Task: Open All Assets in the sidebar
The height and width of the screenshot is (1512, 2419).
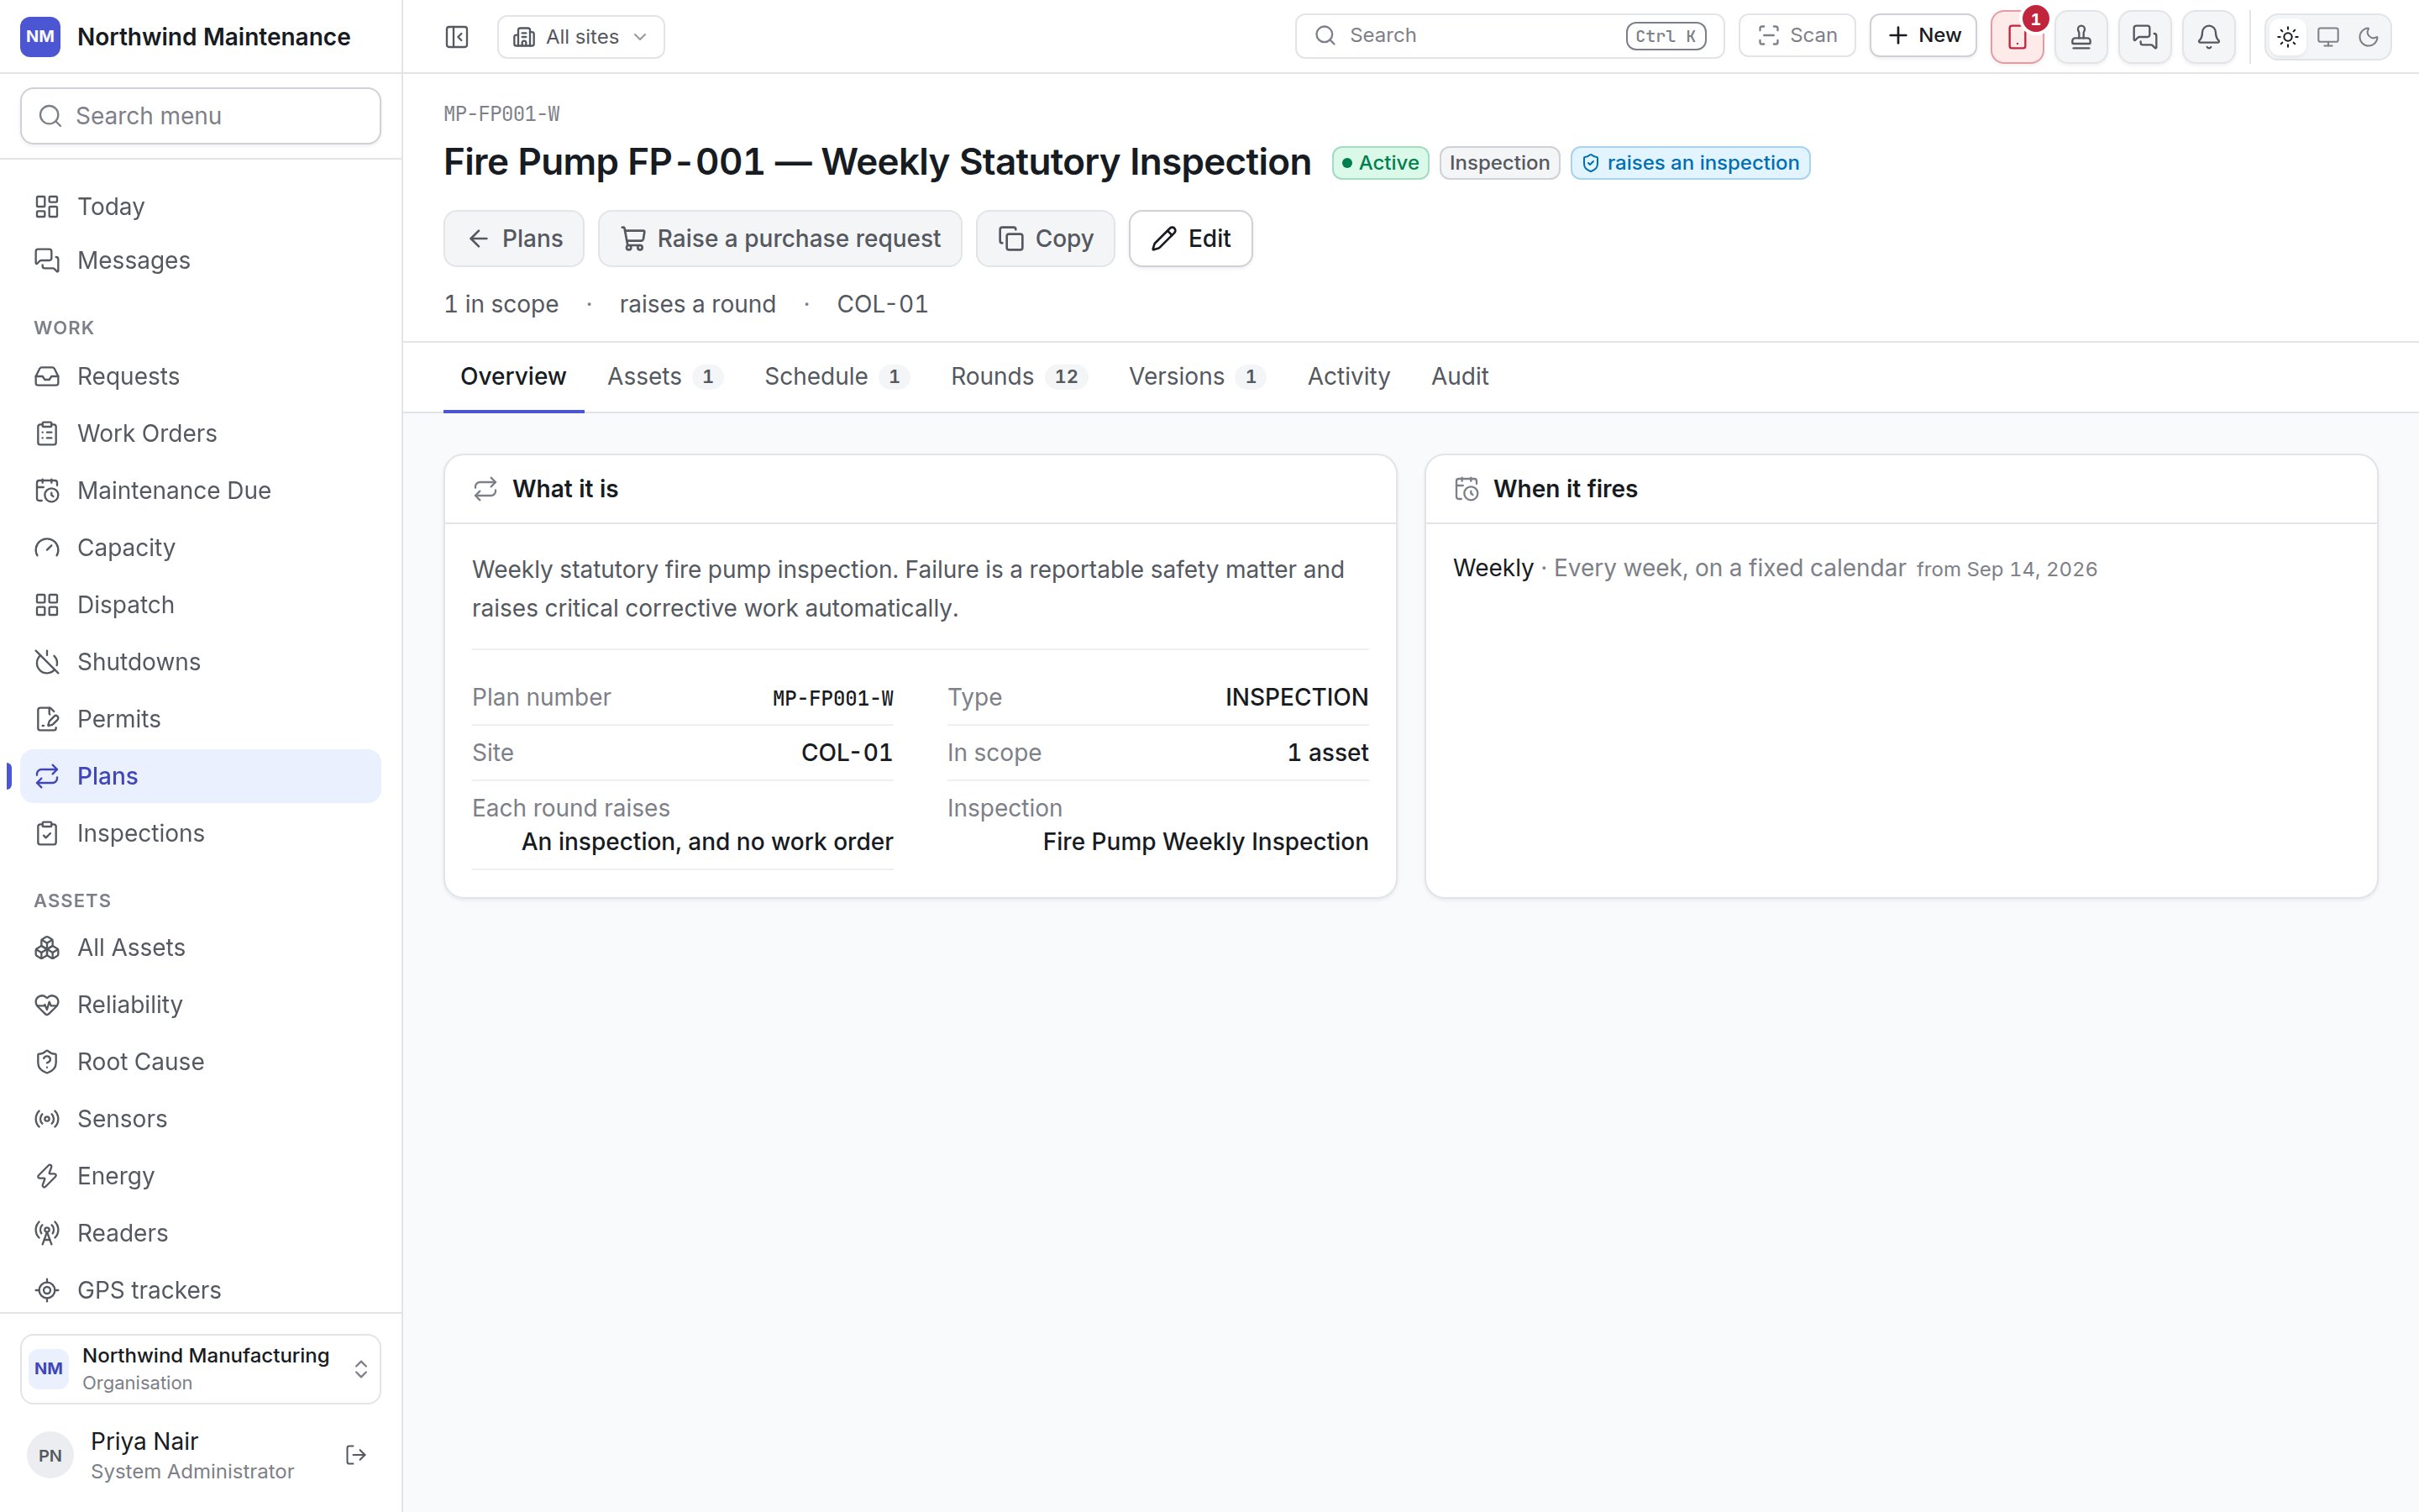Action: (201, 947)
